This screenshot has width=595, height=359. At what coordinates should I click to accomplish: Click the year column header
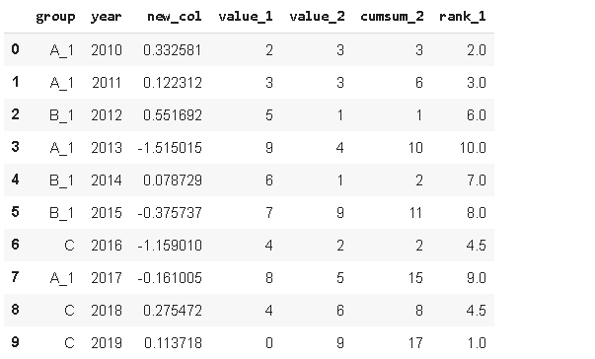(107, 17)
